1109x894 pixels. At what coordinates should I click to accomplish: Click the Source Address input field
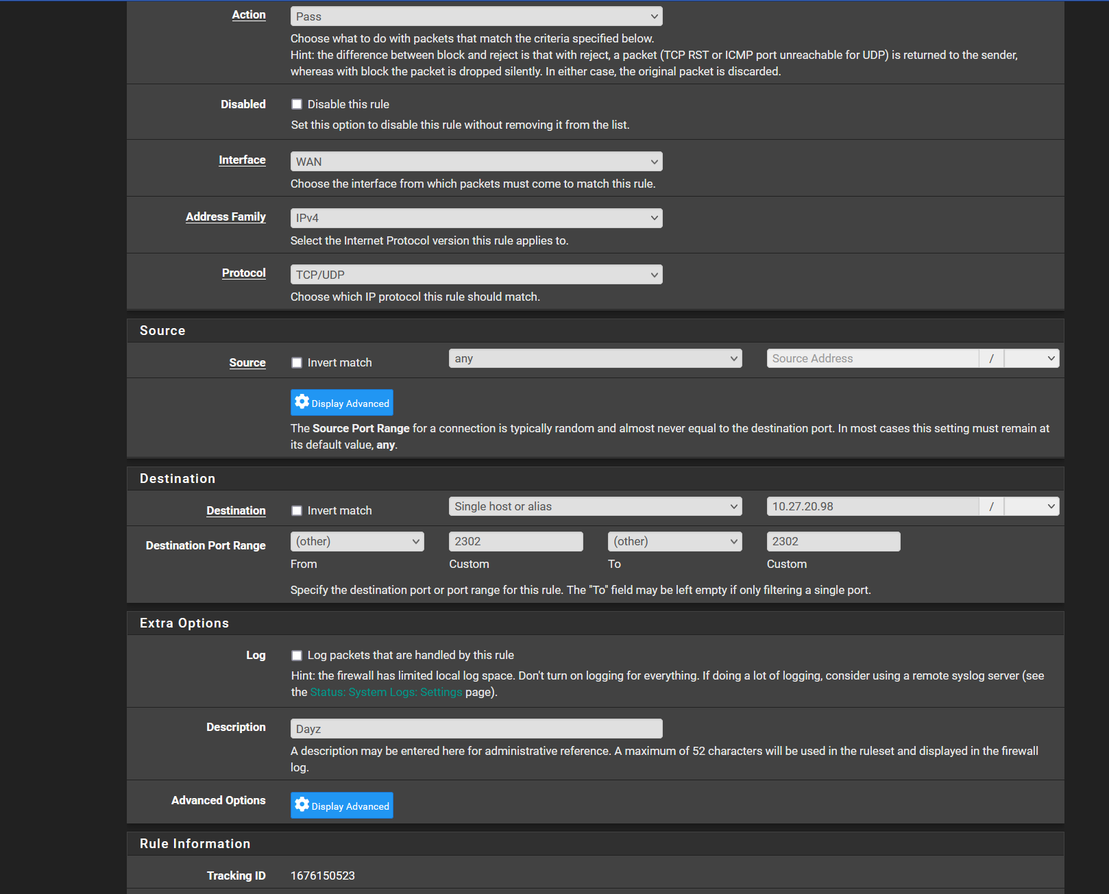click(x=873, y=358)
